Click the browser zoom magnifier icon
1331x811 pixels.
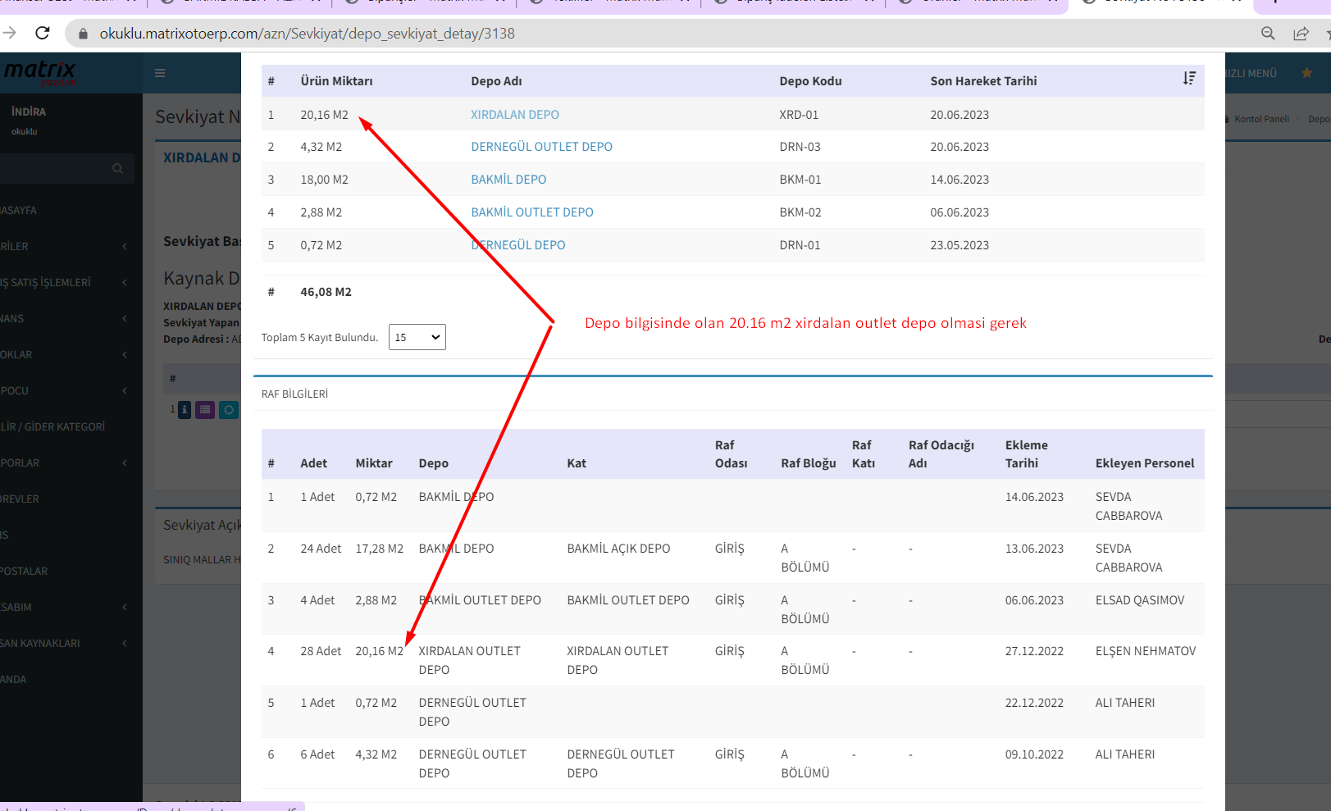click(1268, 34)
